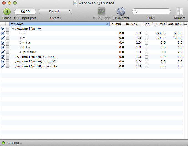Uncheck the button/1 message enable checkbox
Viewport: 188px width, 146px height.
coord(3,57)
